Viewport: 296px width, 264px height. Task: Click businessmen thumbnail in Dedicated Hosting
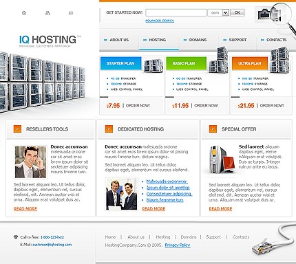point(122,194)
